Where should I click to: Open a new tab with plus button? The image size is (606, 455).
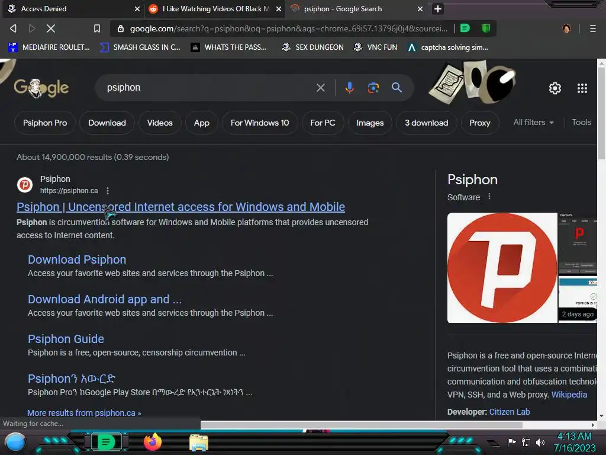[437, 8]
